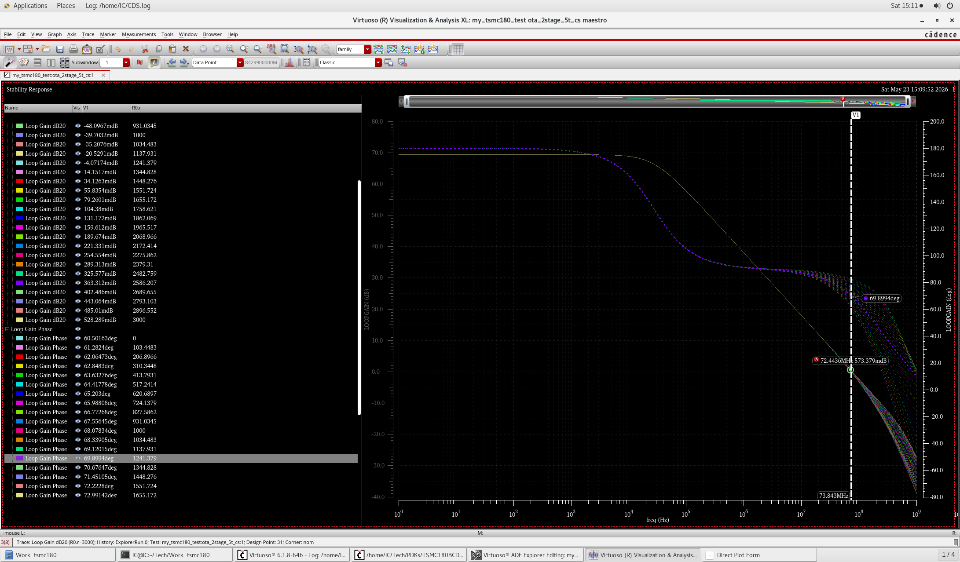Viewport: 960px width, 562px height.
Task: Click the R0.r column header
Action: pos(245,108)
